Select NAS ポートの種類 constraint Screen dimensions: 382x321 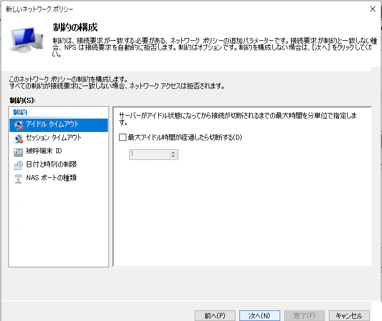[59, 178]
